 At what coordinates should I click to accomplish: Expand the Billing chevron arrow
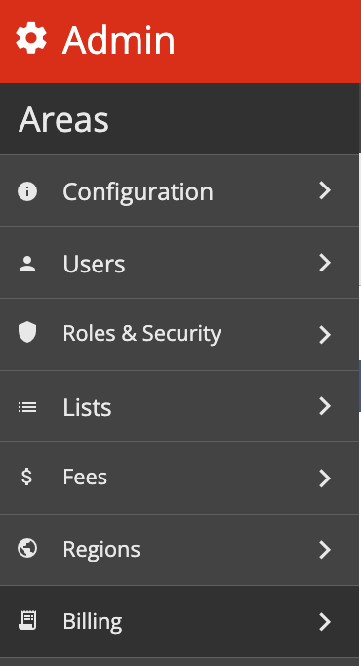coord(325,622)
